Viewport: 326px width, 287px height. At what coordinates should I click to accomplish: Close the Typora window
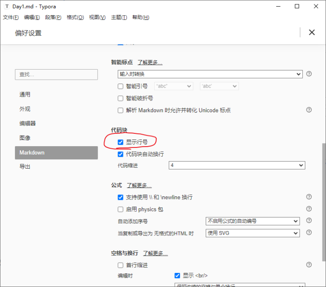[316, 7]
